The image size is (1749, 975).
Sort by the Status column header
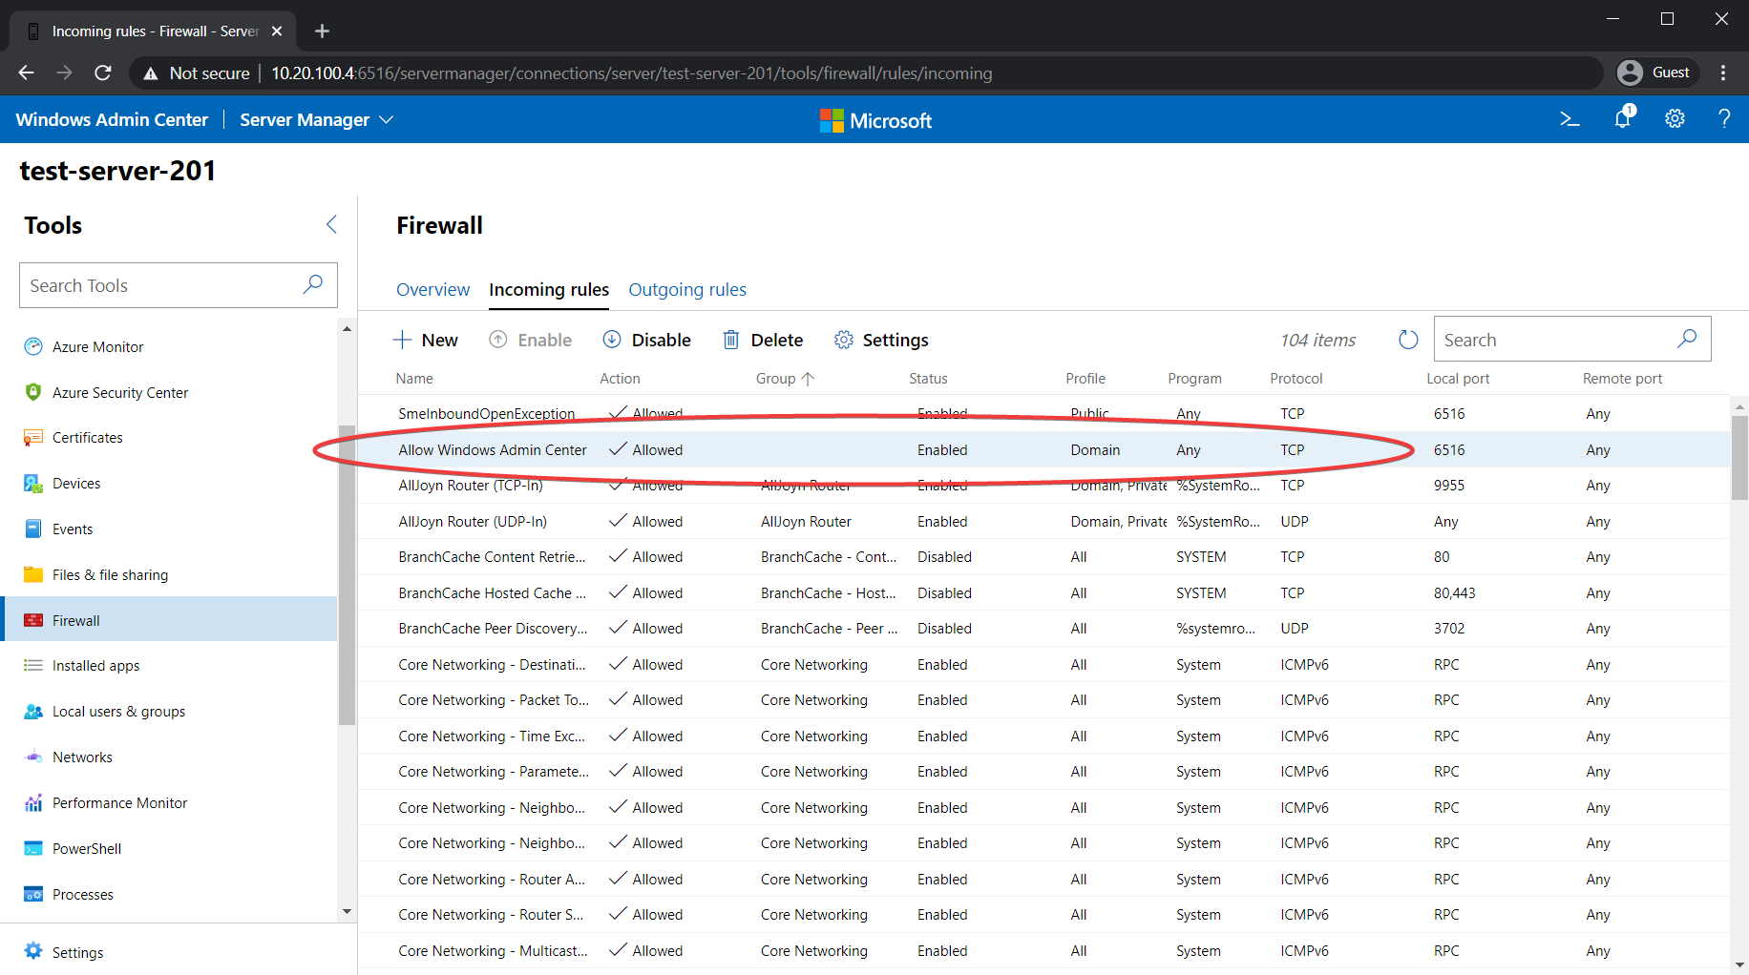[928, 379]
